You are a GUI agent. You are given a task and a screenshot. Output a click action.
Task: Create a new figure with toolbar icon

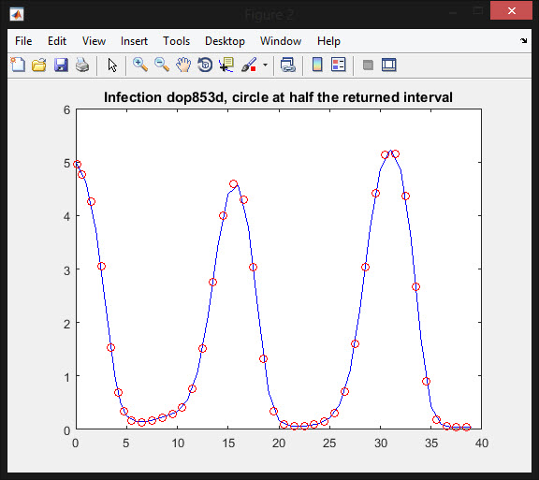click(x=18, y=65)
